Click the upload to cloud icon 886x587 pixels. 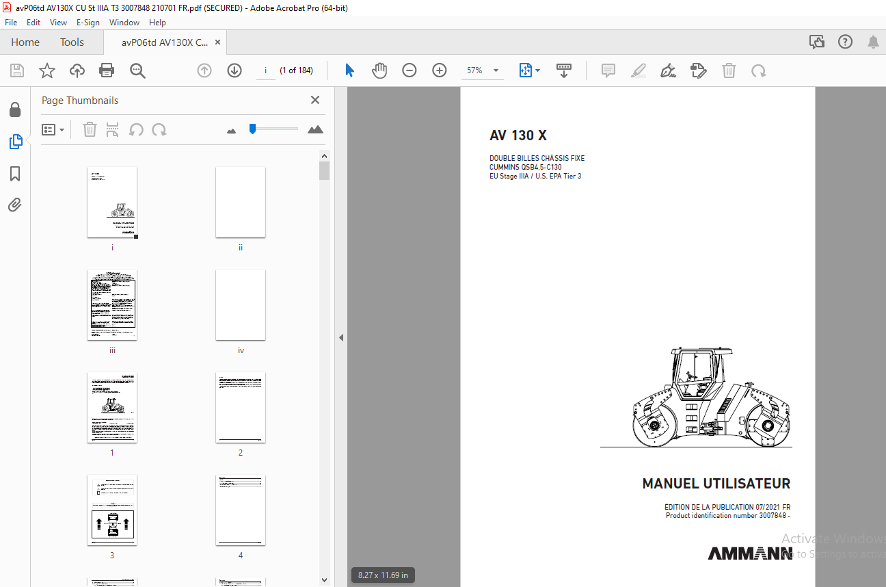tap(77, 70)
